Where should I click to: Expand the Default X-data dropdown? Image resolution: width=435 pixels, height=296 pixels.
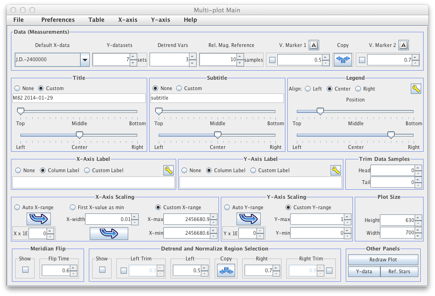[85, 60]
